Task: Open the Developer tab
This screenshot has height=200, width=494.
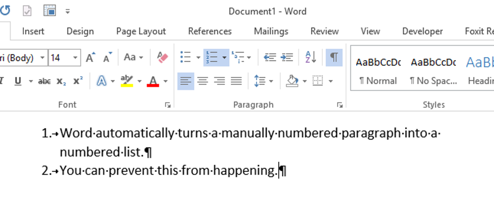Action: pos(422,31)
